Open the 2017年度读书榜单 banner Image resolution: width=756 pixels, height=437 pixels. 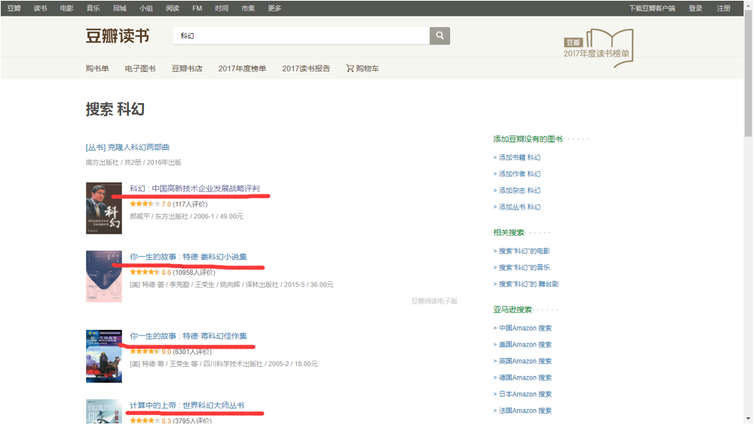click(598, 49)
